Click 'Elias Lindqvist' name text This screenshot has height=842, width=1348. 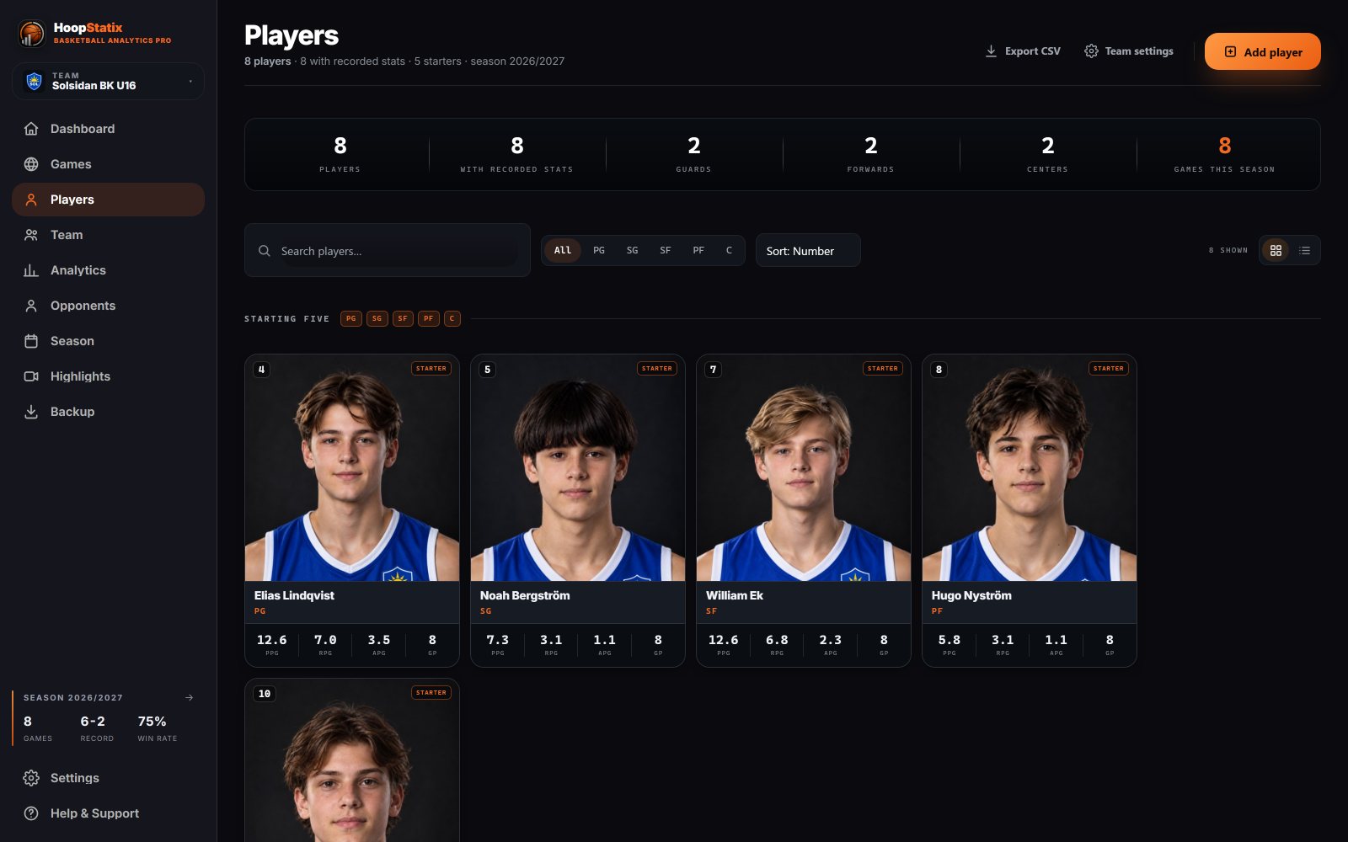[294, 595]
